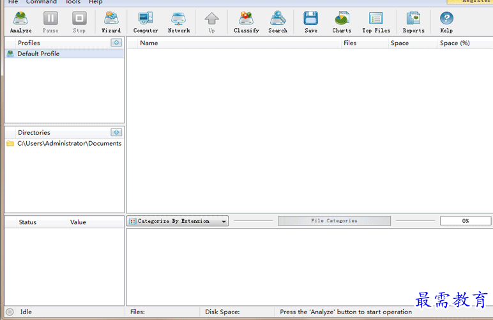The width and height of the screenshot is (493, 320).
Task: Open the Reports icon
Action: point(413,21)
